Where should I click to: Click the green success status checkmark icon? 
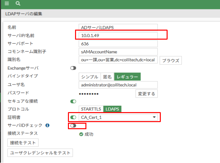[x=81, y=134]
